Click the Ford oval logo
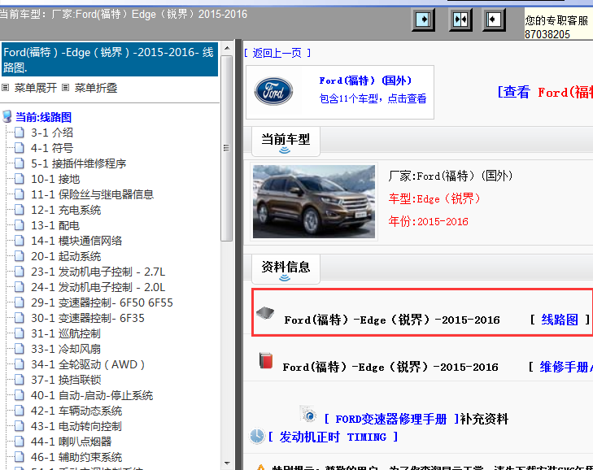Viewport: 593px width, 470px height. [x=273, y=91]
